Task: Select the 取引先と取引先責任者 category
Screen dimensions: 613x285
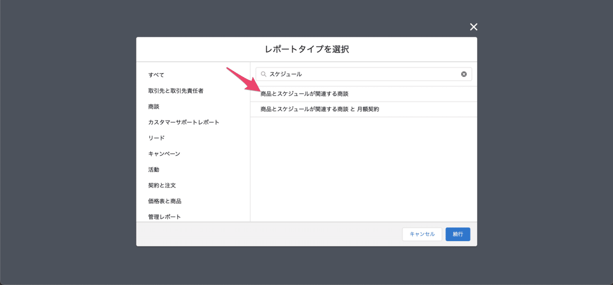Action: click(176, 90)
